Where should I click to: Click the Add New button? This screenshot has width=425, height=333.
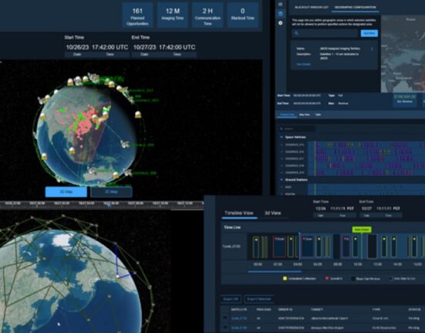point(369,33)
